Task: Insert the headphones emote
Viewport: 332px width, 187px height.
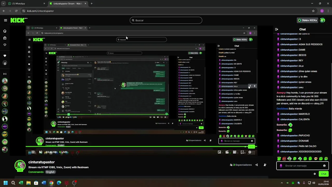Action: [x=289, y=159]
